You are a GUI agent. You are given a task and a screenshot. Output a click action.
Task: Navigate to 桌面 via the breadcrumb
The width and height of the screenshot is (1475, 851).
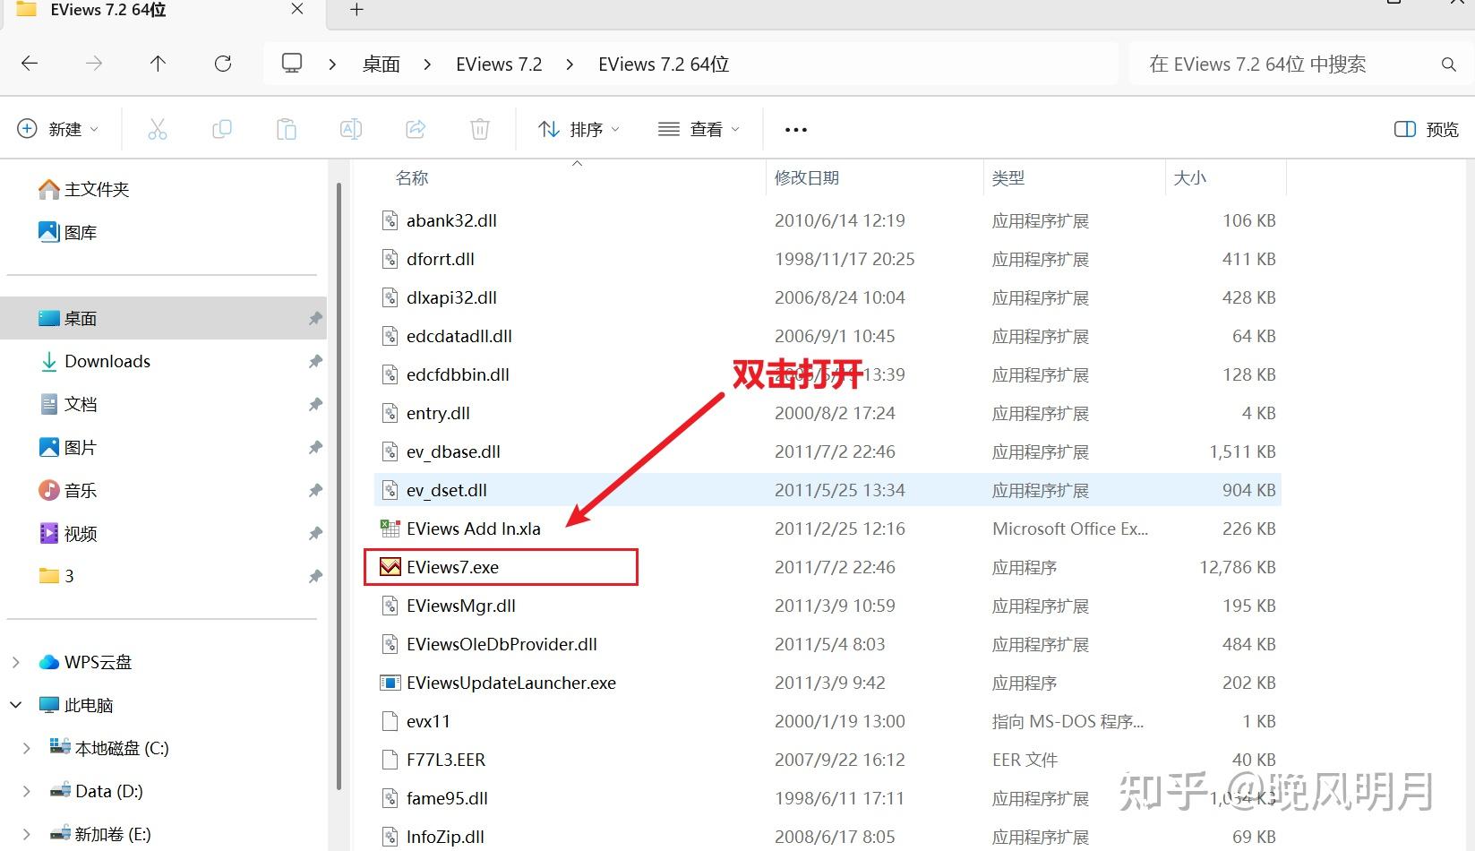[x=381, y=63]
